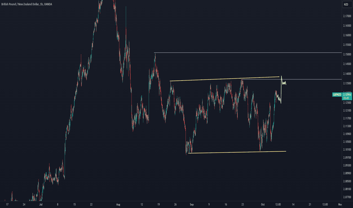Select the gray horizontal line at 2.15000
This screenshot has height=208, width=353.
248,53
